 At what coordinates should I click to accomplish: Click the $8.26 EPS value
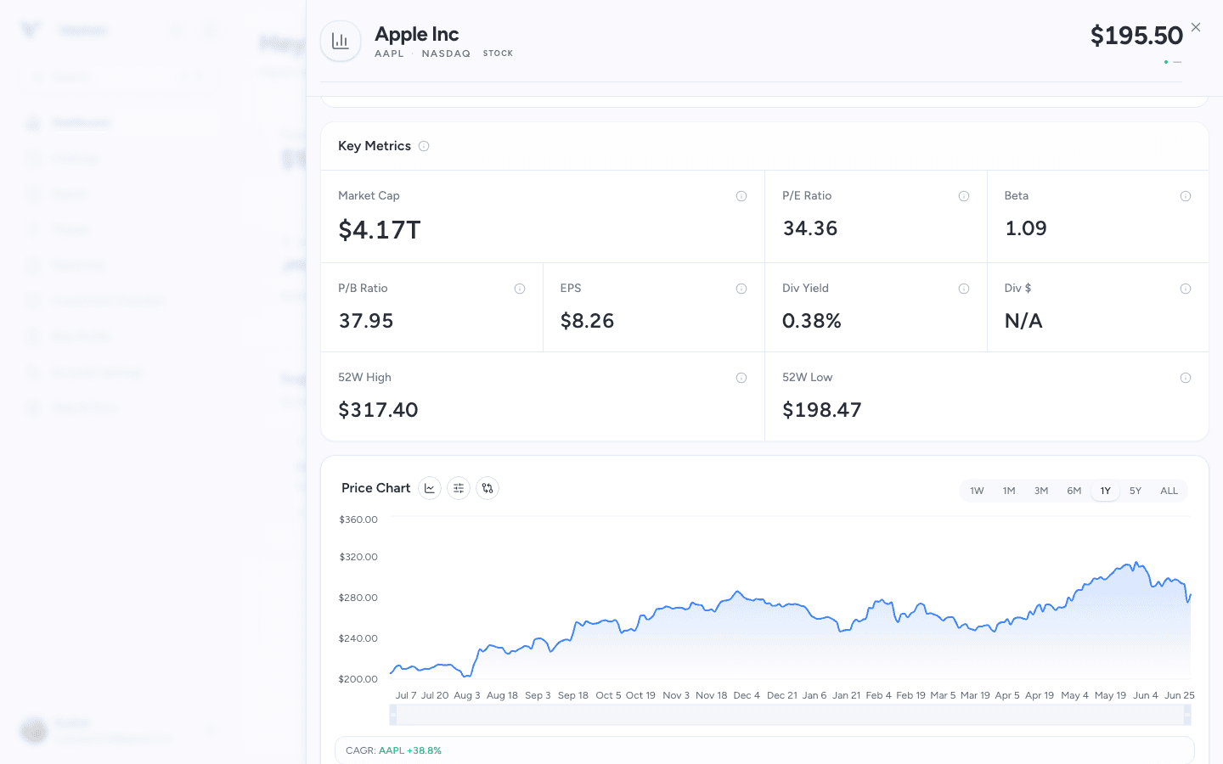pos(587,321)
